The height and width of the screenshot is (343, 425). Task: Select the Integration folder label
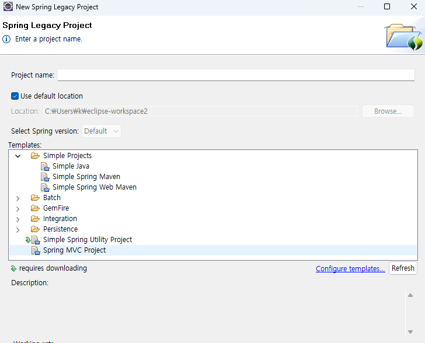[x=60, y=219]
